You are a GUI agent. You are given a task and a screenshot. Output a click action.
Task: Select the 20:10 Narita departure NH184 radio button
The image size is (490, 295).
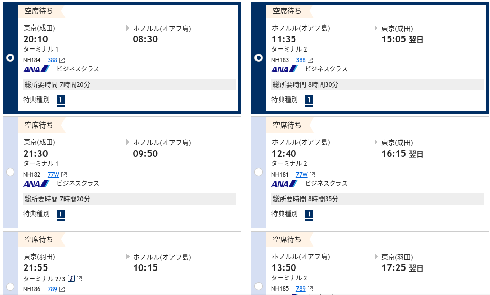tap(10, 58)
